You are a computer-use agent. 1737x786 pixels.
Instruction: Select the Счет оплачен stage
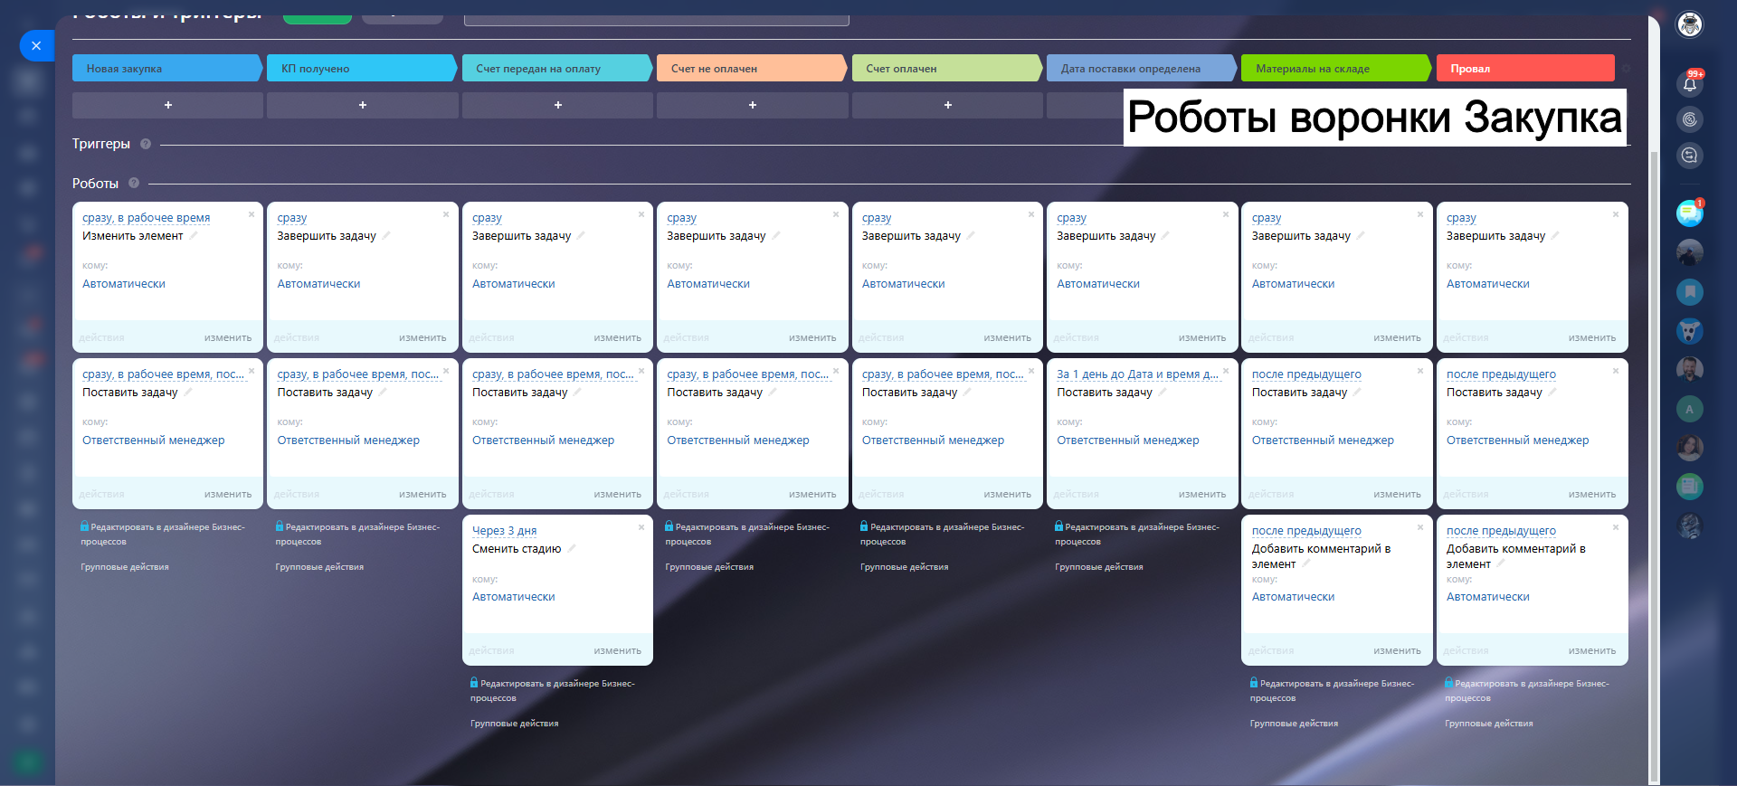946,68
